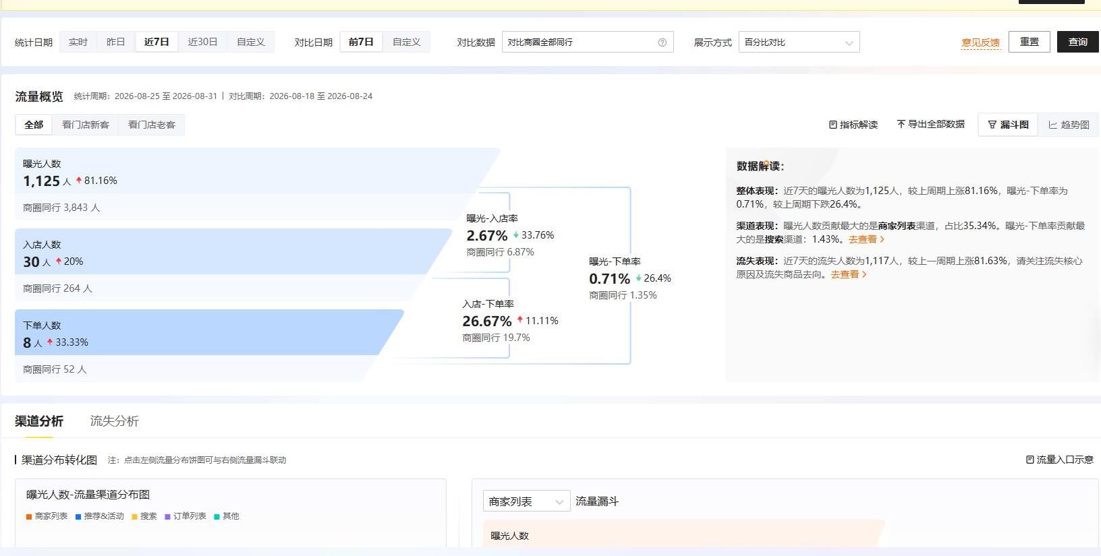Open the 商家列表 channel dropdown
Image resolution: width=1101 pixels, height=556 pixels.
tap(526, 501)
